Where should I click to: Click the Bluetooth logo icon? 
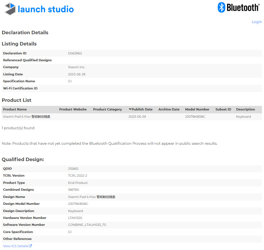click(x=221, y=7)
